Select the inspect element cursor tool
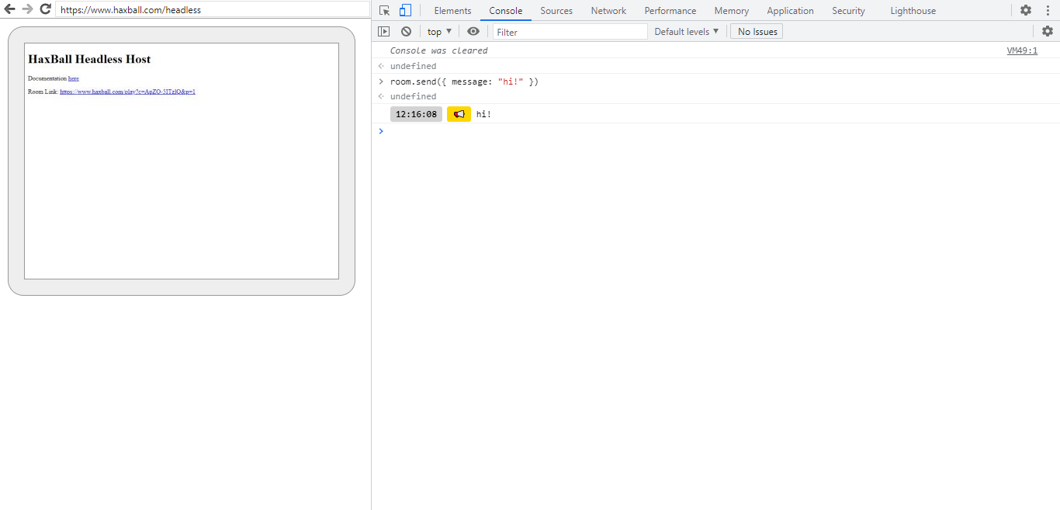Image resolution: width=1060 pixels, height=510 pixels. 385,10
